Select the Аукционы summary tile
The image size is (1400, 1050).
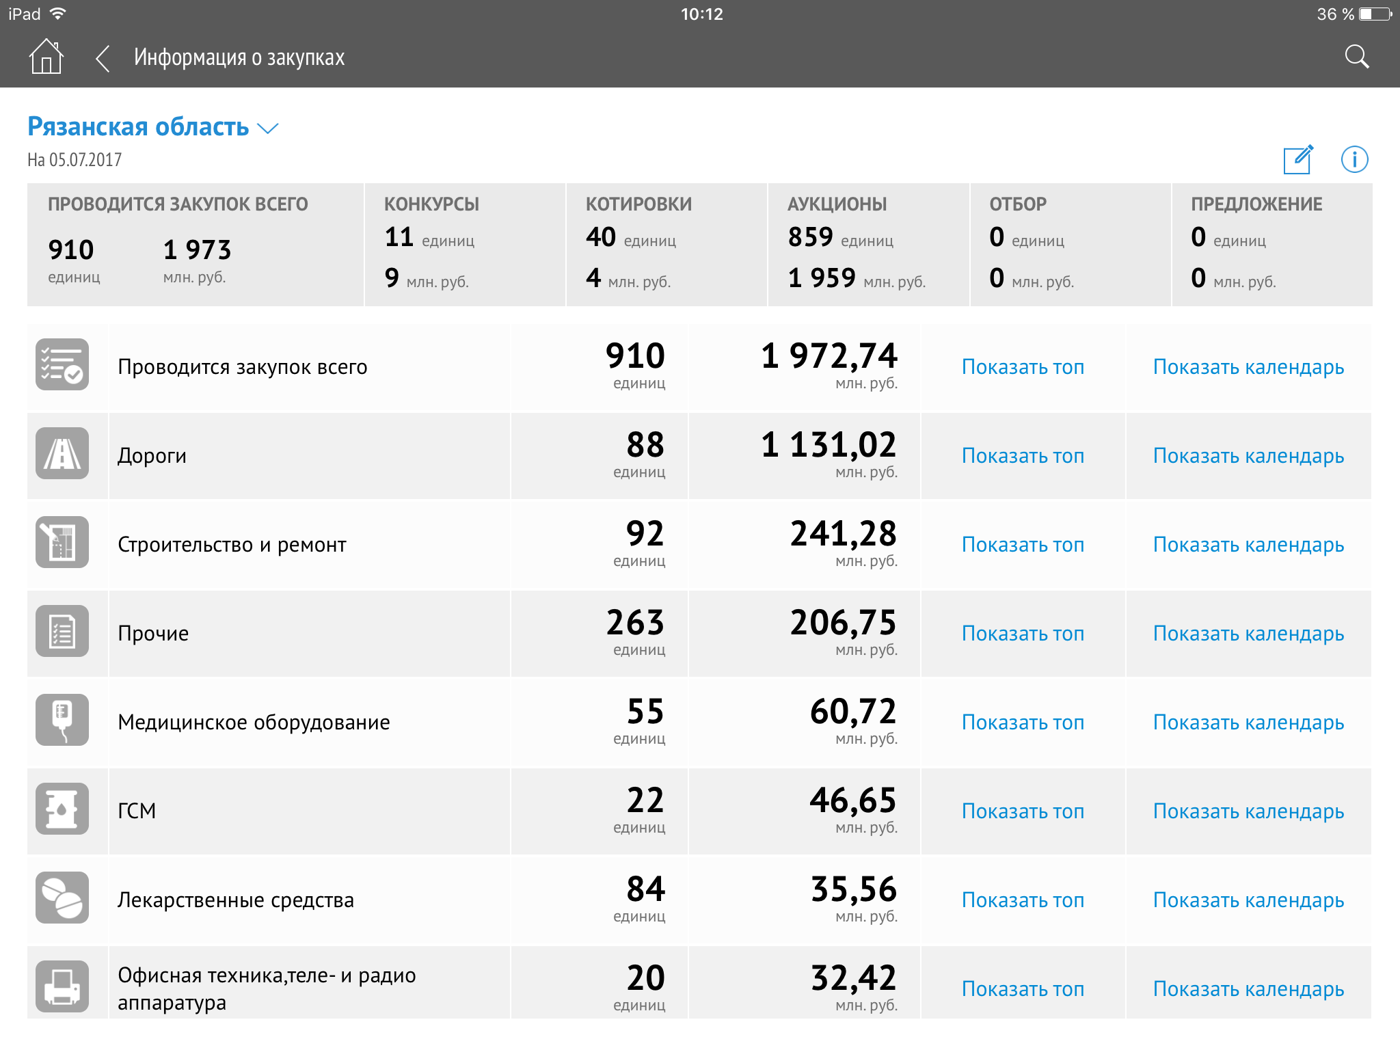click(868, 245)
